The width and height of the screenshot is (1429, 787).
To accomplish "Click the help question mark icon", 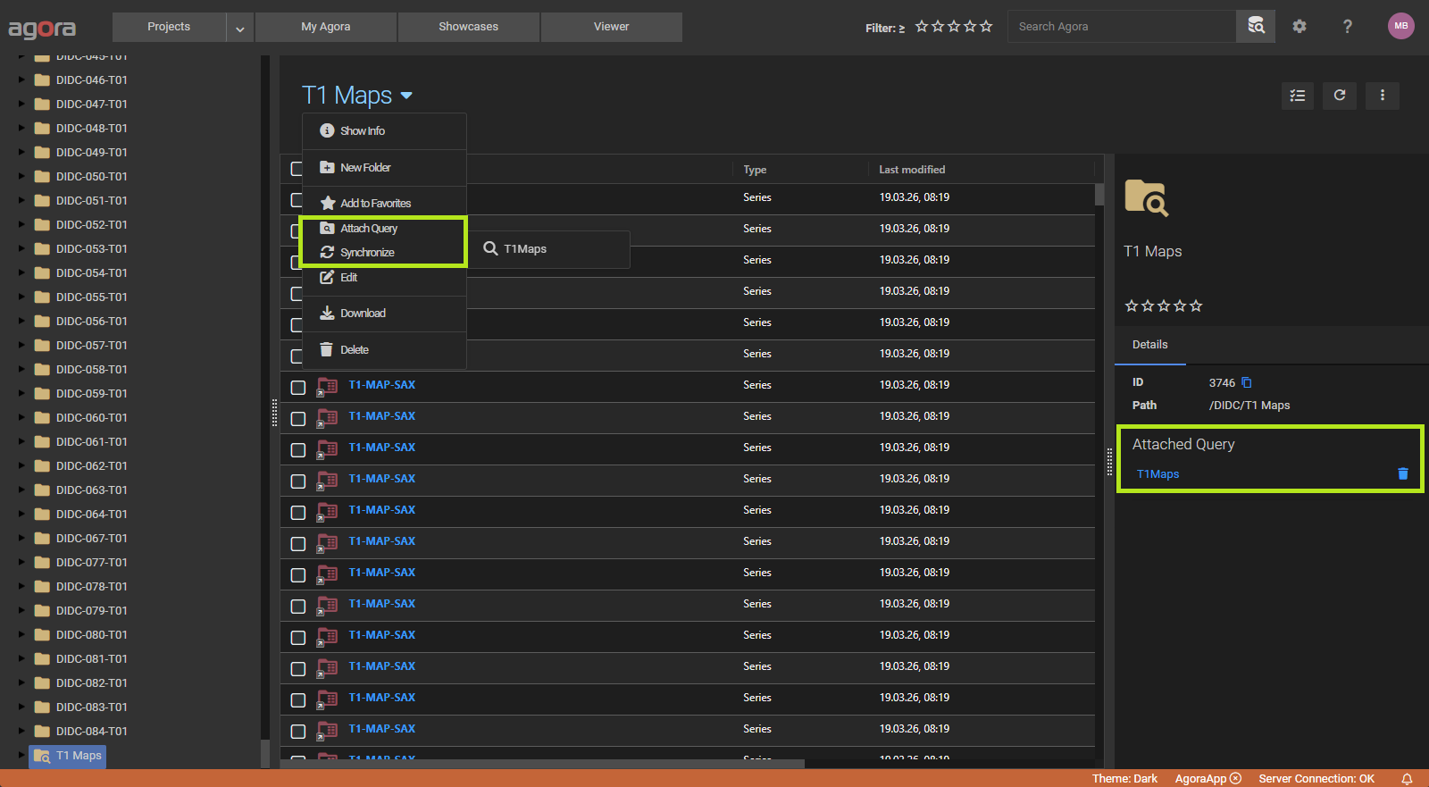I will [x=1347, y=27].
